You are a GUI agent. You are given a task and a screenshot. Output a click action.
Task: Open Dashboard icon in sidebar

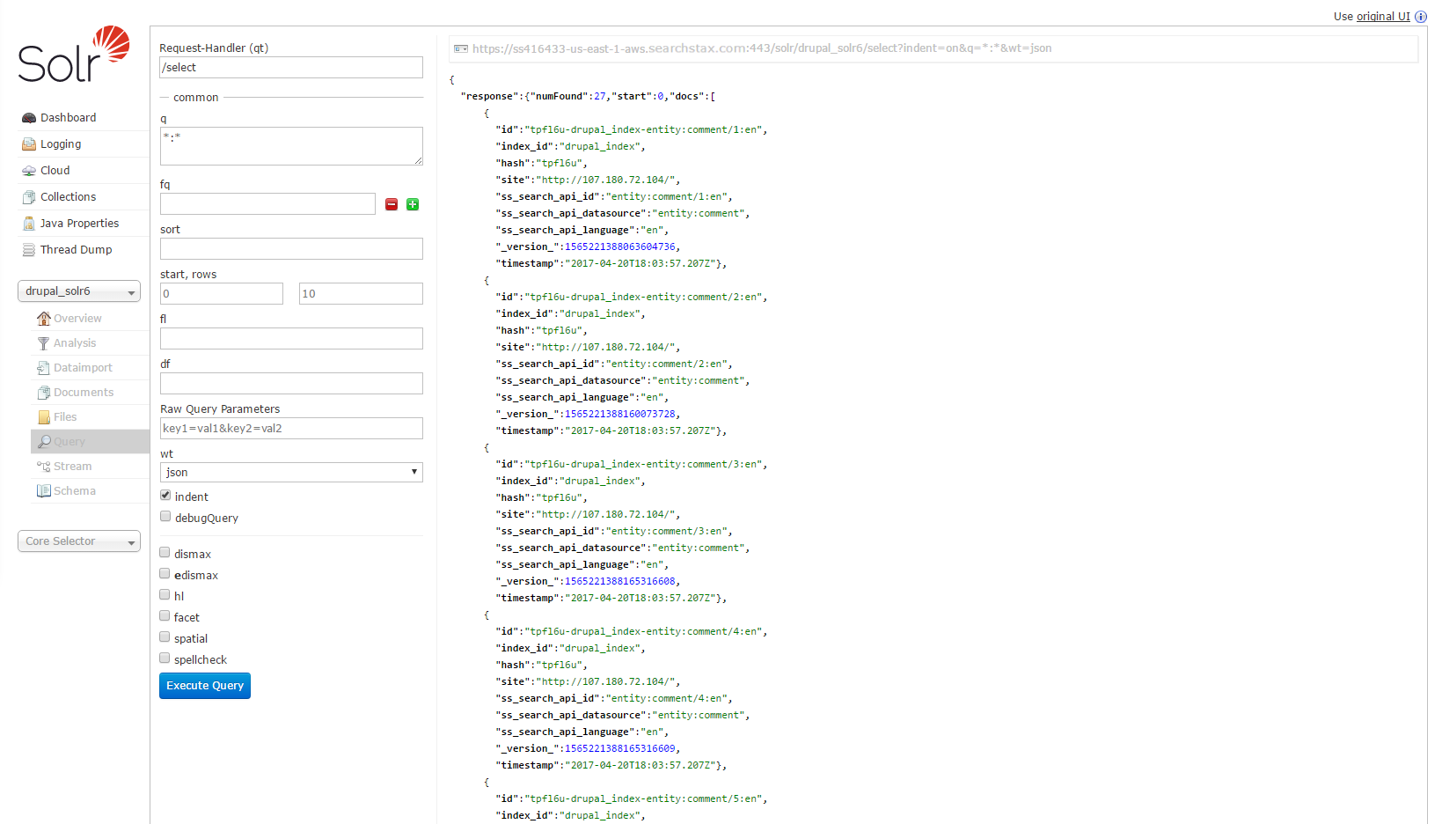point(29,118)
